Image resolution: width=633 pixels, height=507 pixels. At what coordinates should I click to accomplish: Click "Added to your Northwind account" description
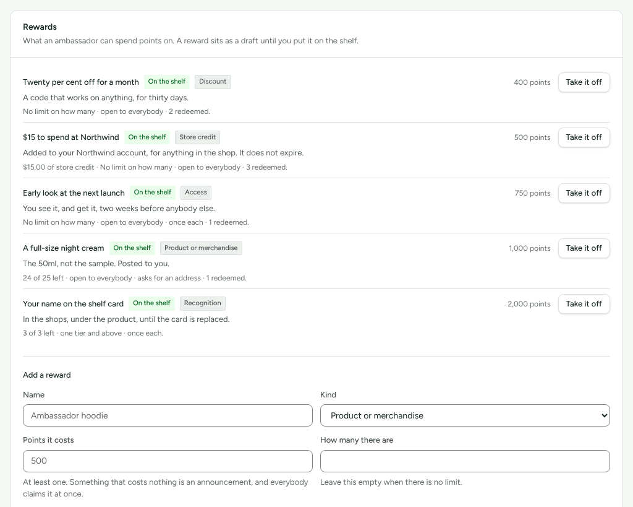coord(163,153)
